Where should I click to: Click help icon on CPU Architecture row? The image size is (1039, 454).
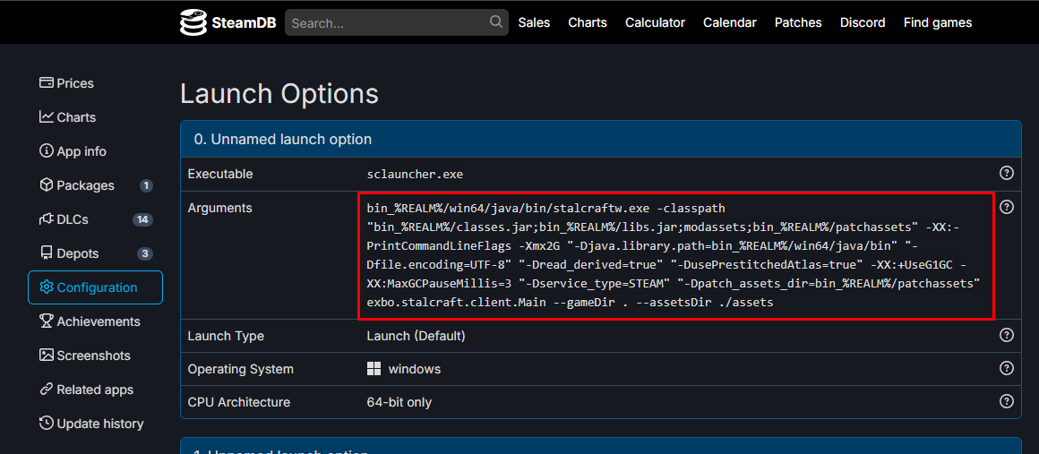pyautogui.click(x=1006, y=401)
